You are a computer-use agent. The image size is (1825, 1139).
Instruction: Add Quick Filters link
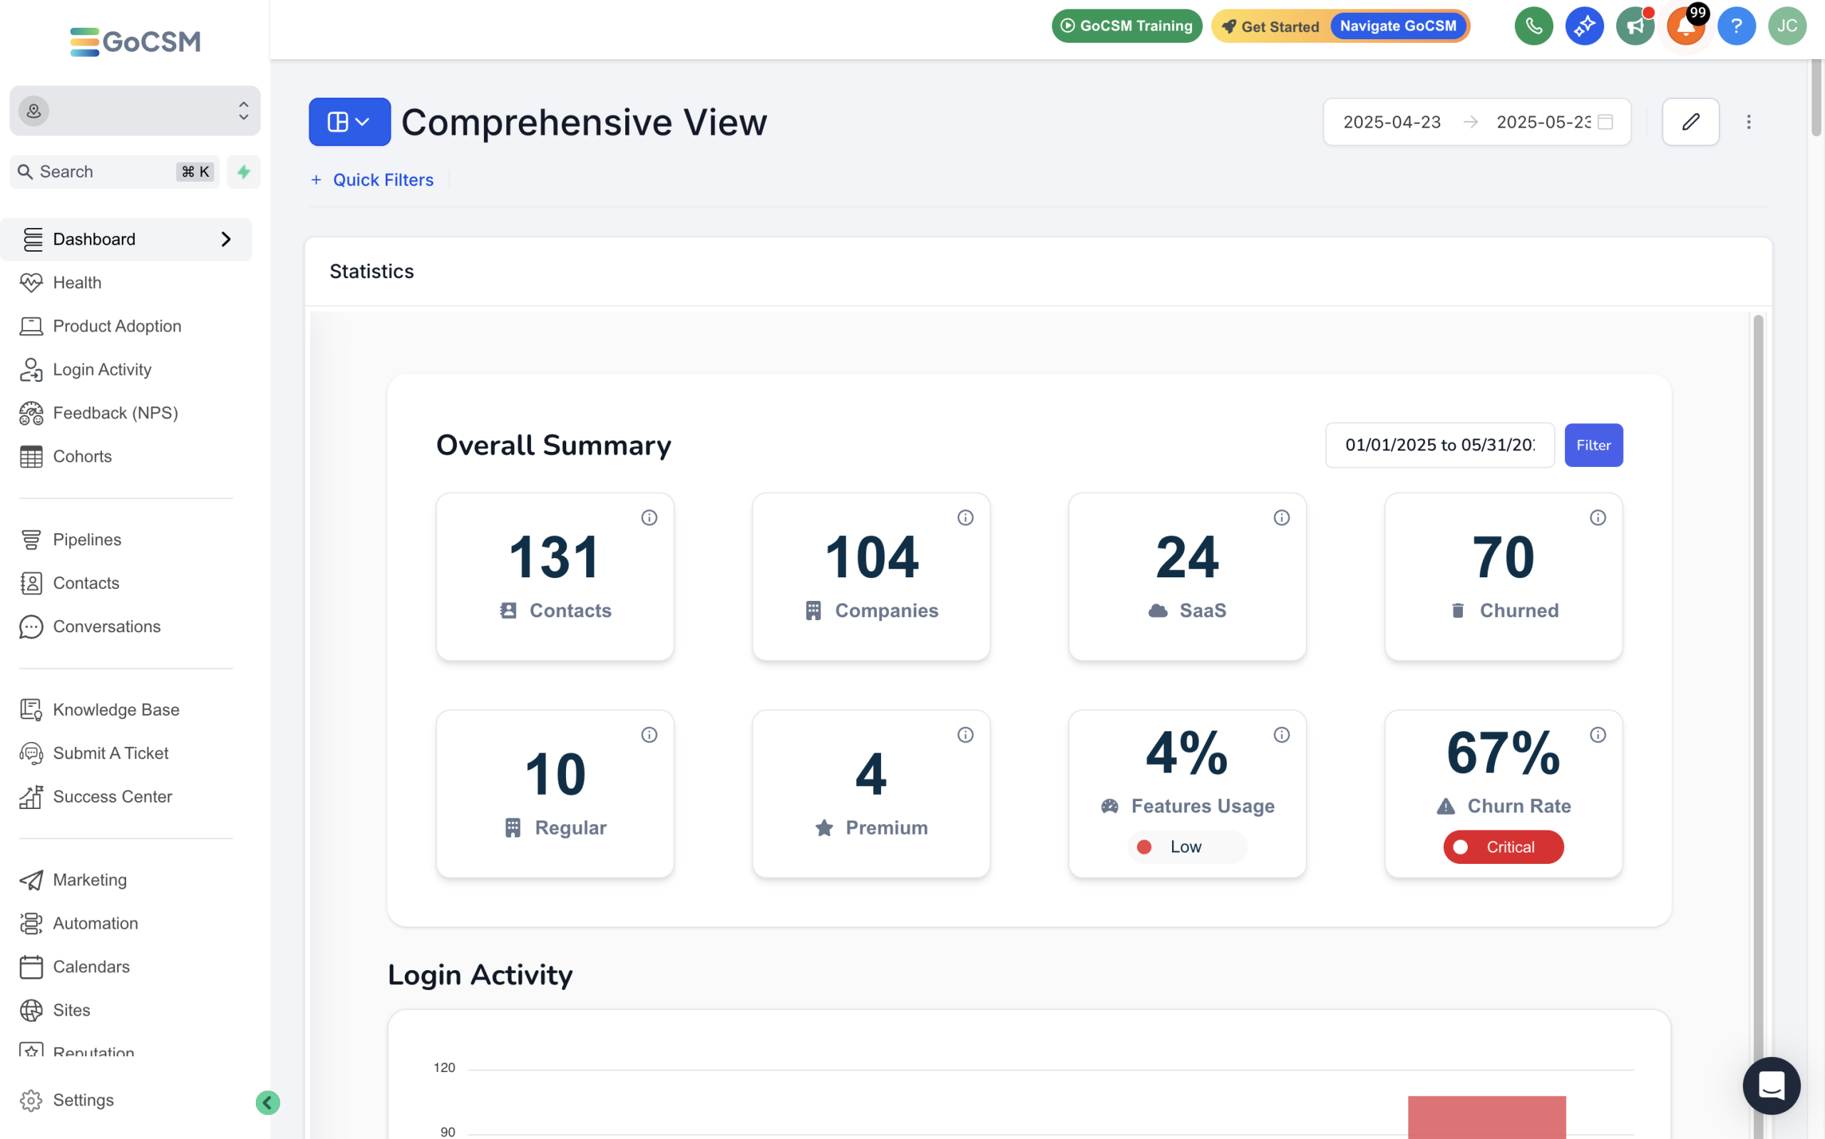372,180
